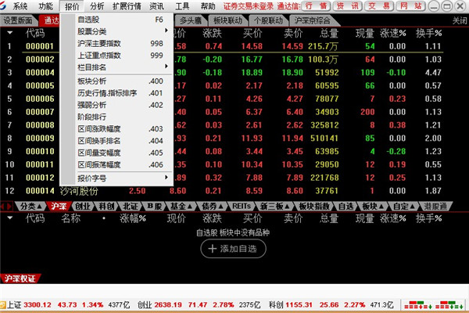The width and height of the screenshot is (469, 313).
Task: Select the REITs market tab
Action: [242, 207]
